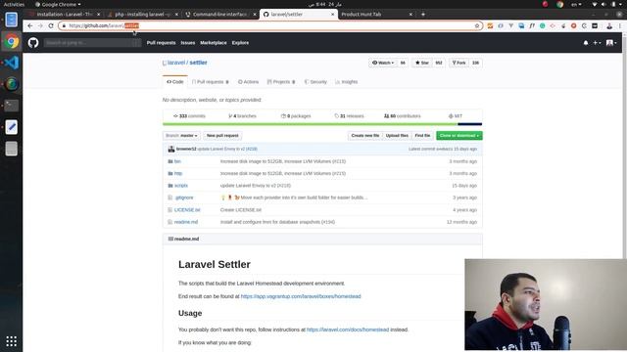
Task: Switch to Installation - Laravel browser tab
Action: pyautogui.click(x=65, y=14)
